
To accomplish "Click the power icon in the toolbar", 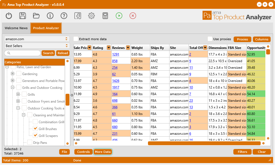I will (9, 16).
